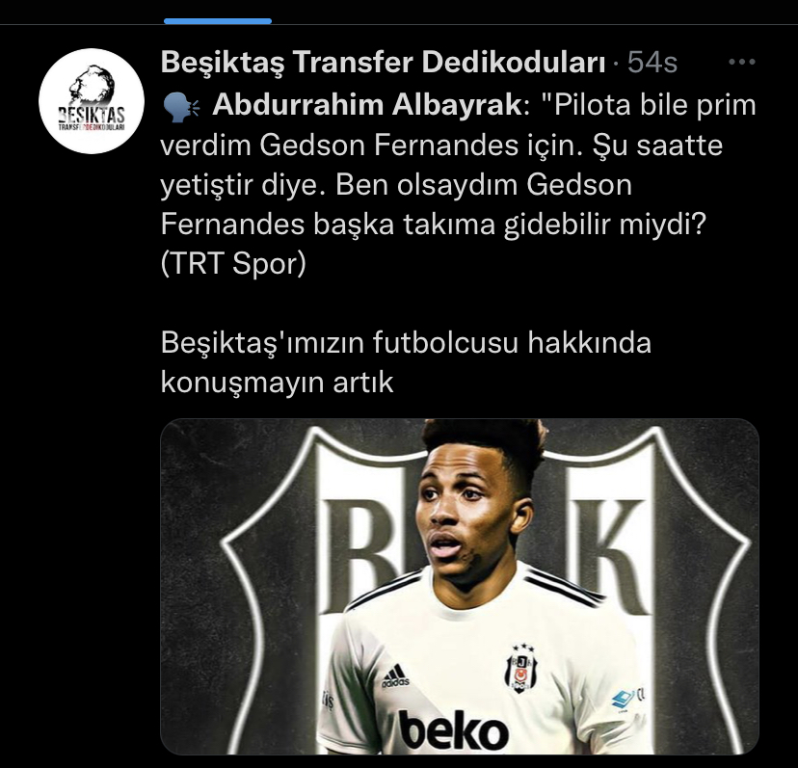The image size is (798, 768).
Task: Click the (TRT Spor) source text
Action: [x=233, y=264]
